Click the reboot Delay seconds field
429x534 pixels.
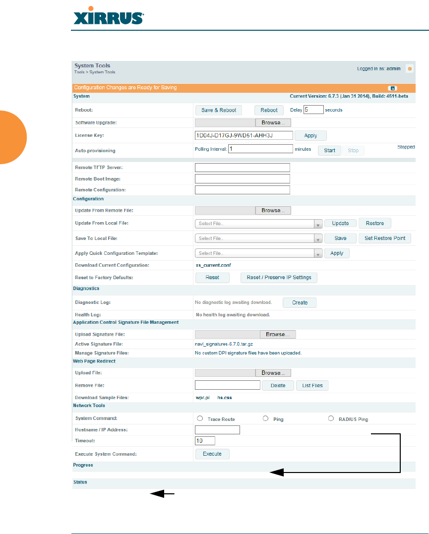pyautogui.click(x=313, y=110)
